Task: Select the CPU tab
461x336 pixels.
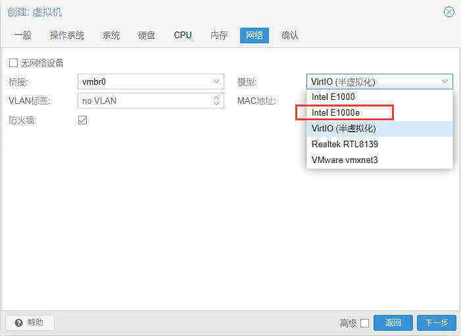Action: coord(183,36)
